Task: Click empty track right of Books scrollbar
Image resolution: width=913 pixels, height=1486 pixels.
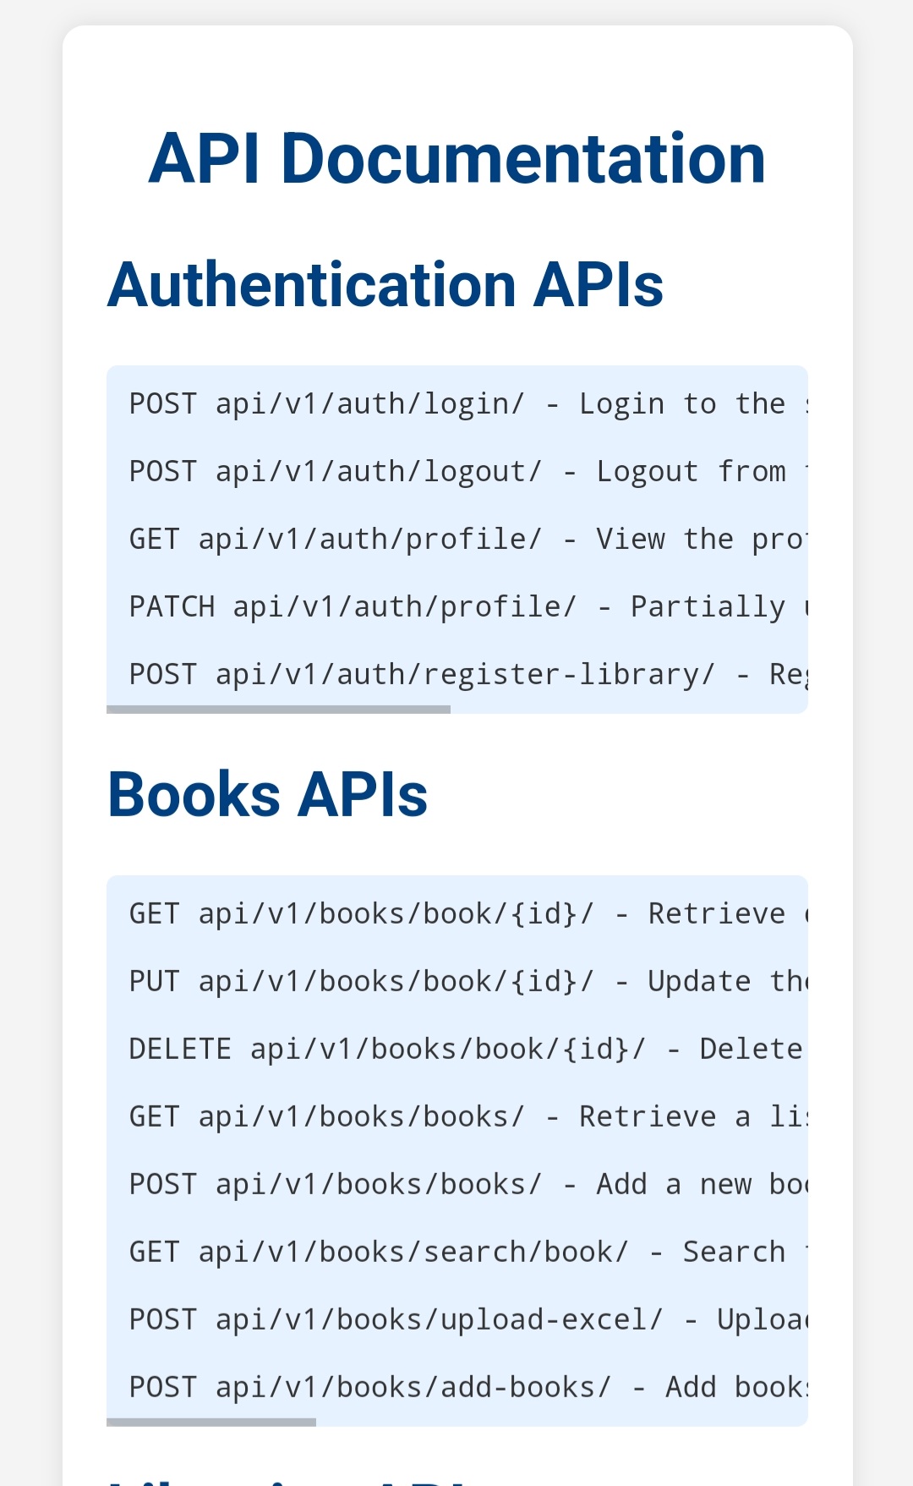Action: point(562,1423)
